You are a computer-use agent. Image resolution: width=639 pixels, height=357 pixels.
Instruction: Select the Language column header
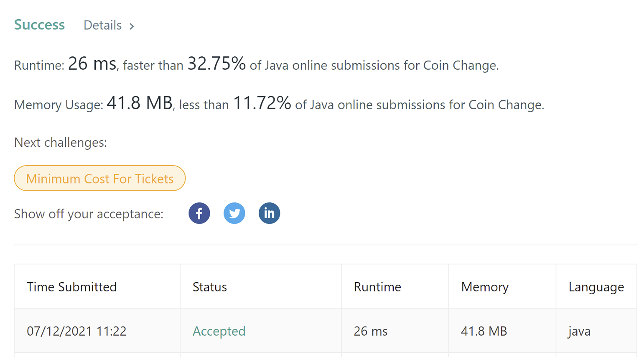coord(597,287)
